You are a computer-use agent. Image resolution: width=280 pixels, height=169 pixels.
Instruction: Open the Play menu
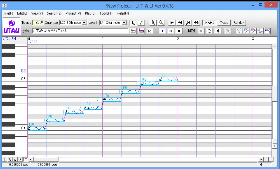[x=90, y=13]
